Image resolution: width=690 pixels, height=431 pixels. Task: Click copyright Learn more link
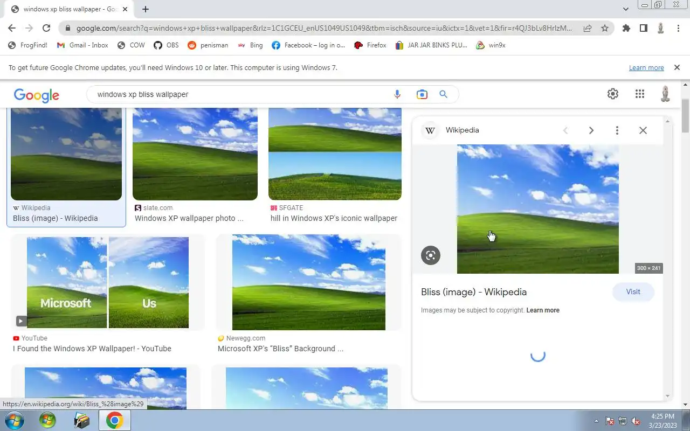(x=543, y=310)
